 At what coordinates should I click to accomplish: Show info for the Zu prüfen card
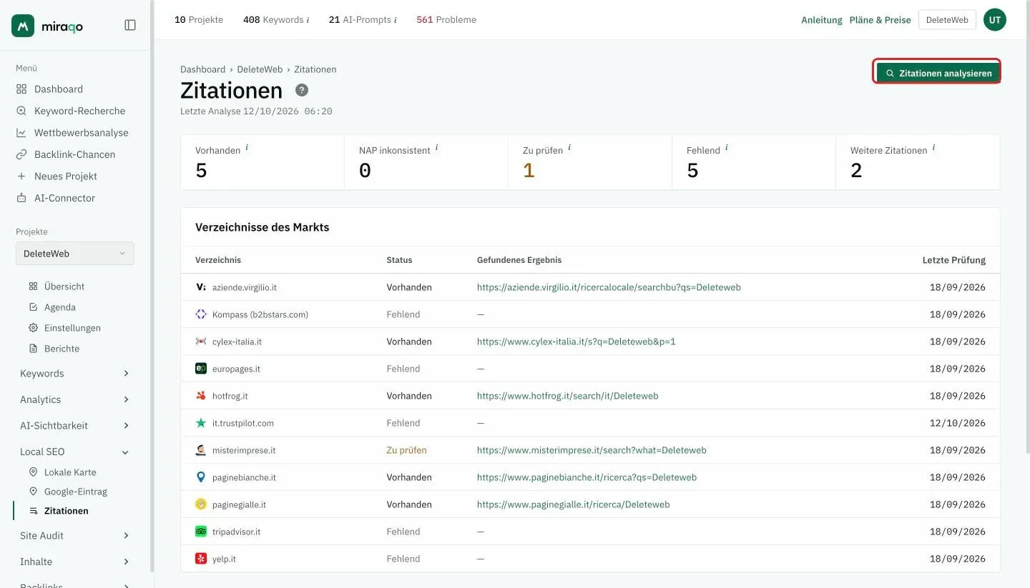coord(569,147)
